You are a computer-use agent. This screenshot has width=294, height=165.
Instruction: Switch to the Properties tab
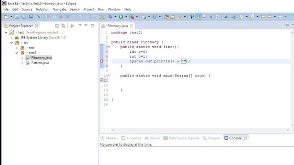click(131, 138)
